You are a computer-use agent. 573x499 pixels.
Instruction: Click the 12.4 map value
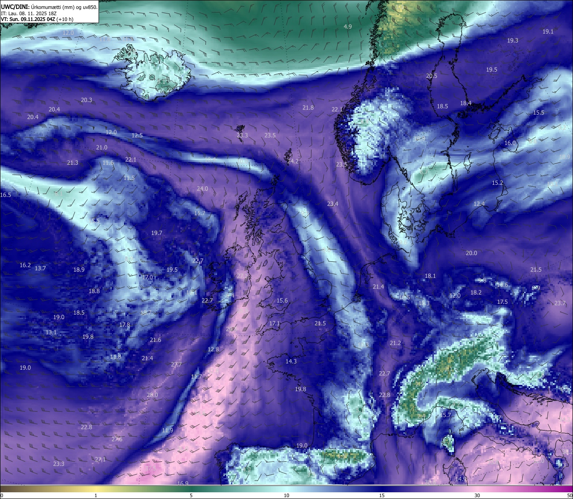click(x=479, y=204)
